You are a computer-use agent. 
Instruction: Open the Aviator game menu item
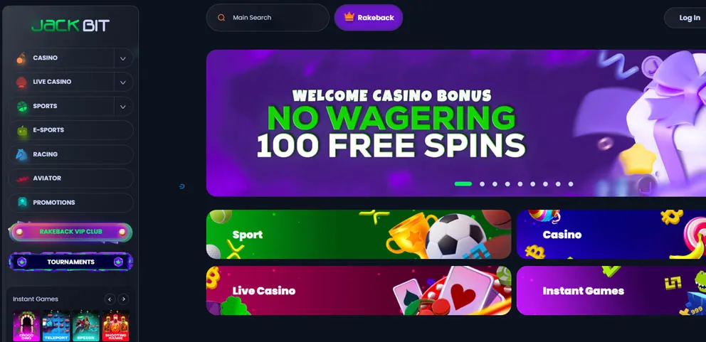70,178
